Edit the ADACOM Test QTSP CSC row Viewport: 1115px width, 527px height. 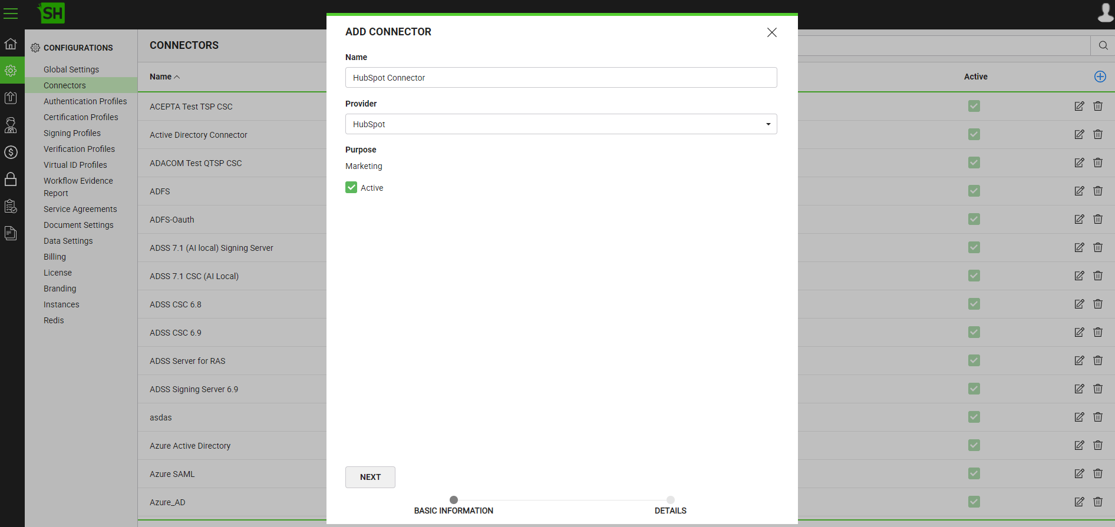click(1079, 163)
